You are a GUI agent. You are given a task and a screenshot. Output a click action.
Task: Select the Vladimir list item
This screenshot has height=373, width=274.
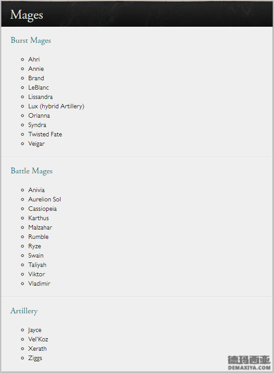[x=39, y=283]
